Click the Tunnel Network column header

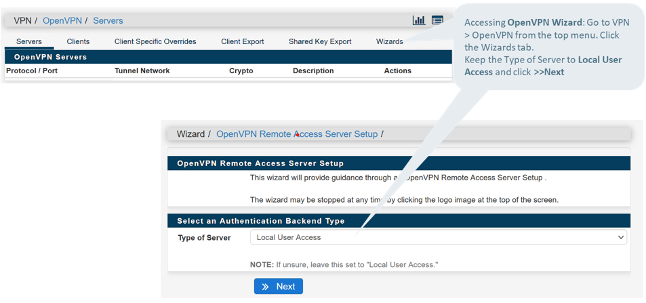point(142,70)
